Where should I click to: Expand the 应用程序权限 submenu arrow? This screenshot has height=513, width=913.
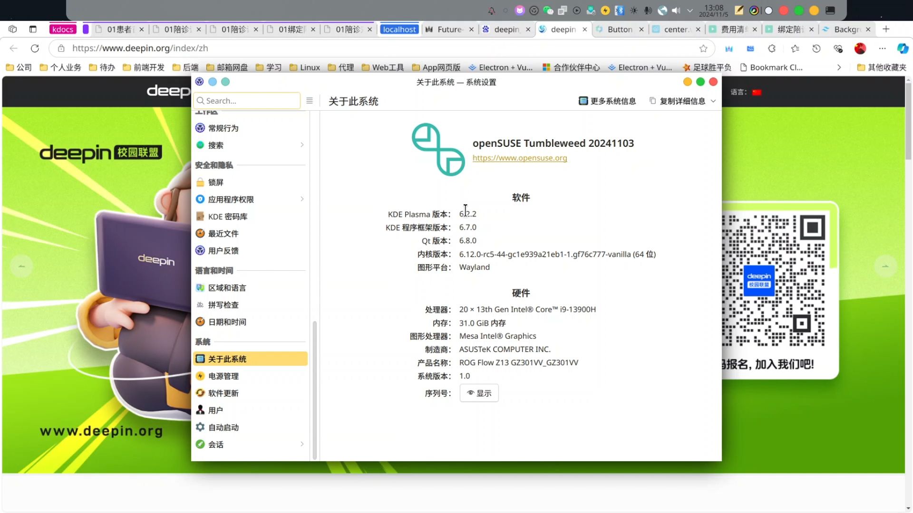(x=302, y=199)
